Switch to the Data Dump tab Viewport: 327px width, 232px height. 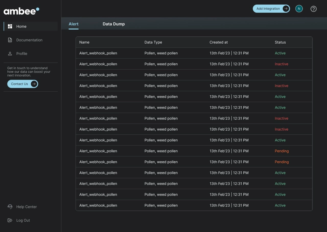[114, 24]
